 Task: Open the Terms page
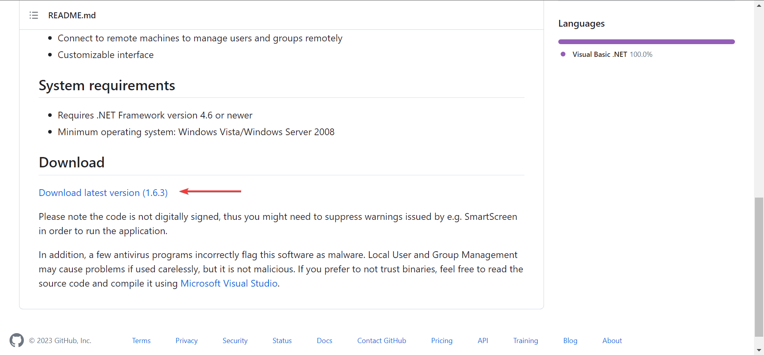click(x=141, y=340)
